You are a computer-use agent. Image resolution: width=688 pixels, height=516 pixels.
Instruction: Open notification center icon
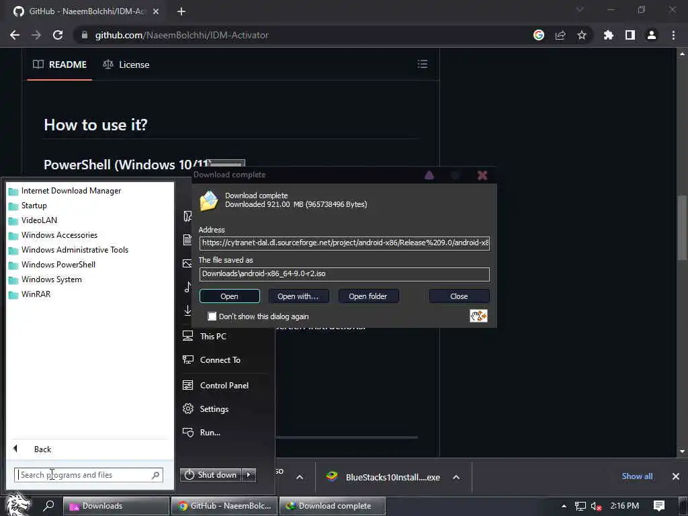click(x=658, y=506)
